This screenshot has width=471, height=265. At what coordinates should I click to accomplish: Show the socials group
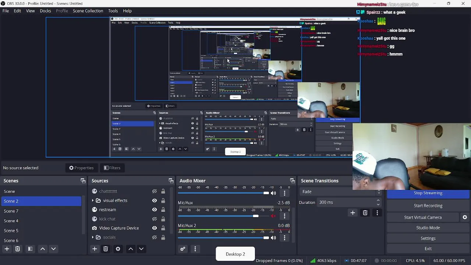click(155, 237)
